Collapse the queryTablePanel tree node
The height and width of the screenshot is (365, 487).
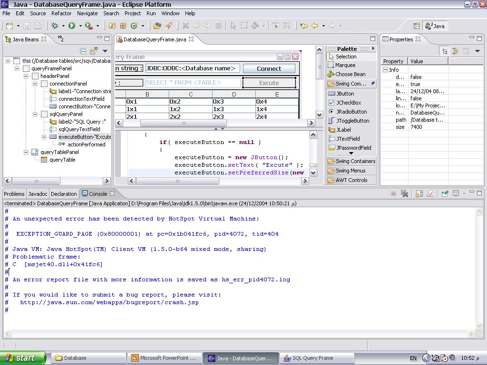[26, 152]
